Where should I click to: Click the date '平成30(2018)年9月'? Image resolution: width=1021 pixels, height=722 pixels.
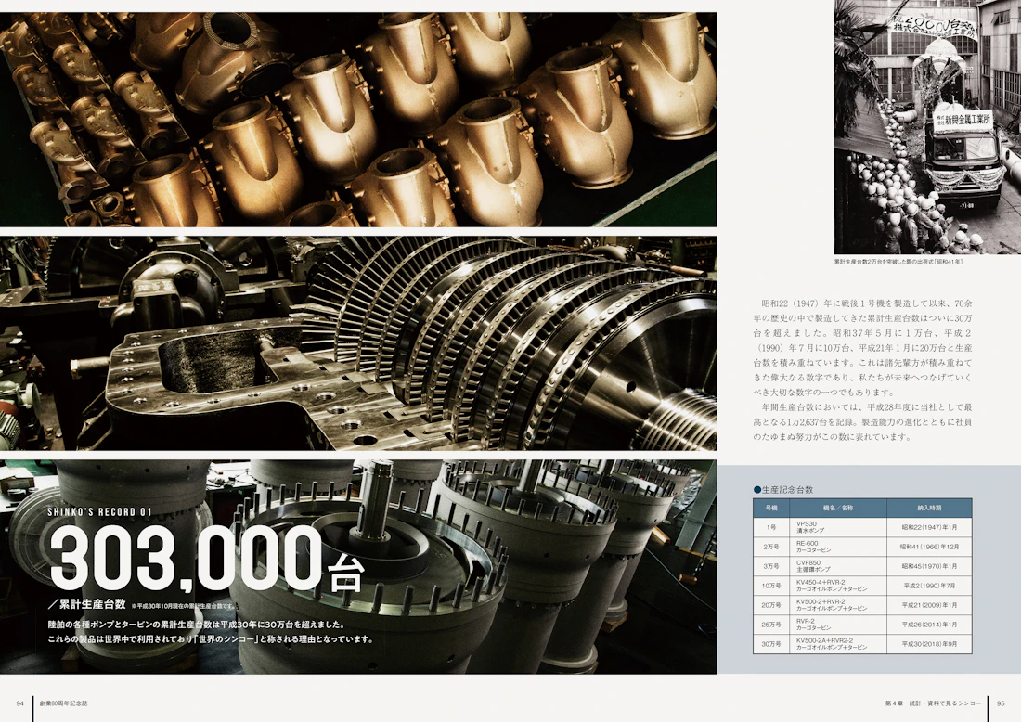point(929,644)
